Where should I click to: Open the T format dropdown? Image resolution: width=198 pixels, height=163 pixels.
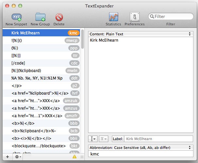pyautogui.click(x=104, y=139)
